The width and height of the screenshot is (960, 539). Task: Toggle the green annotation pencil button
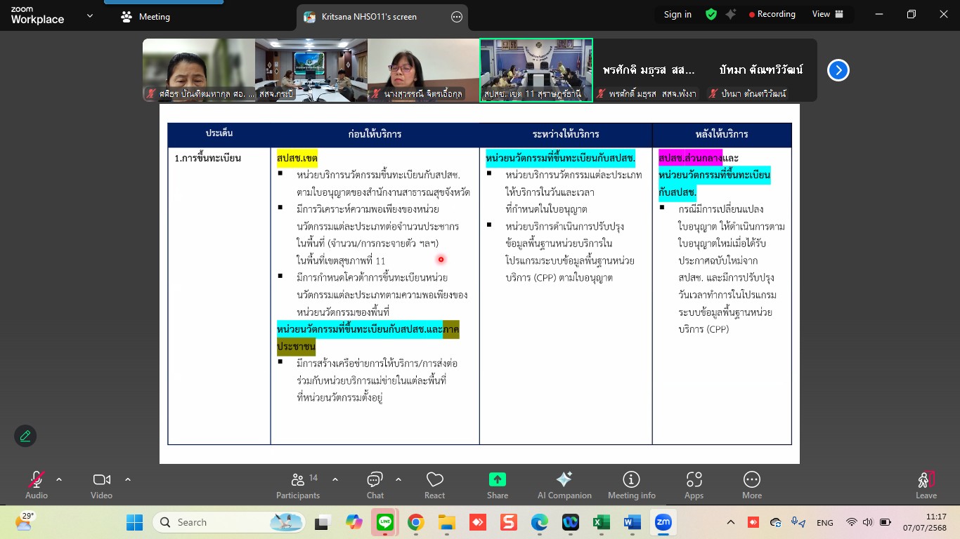tap(25, 436)
